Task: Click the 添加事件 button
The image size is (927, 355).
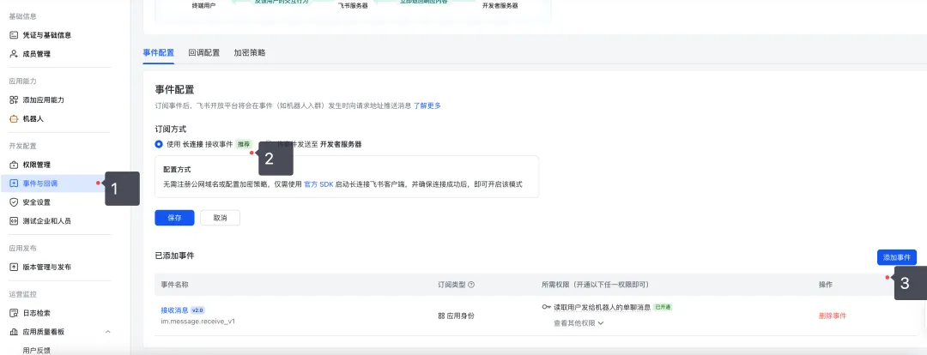Action: (896, 257)
